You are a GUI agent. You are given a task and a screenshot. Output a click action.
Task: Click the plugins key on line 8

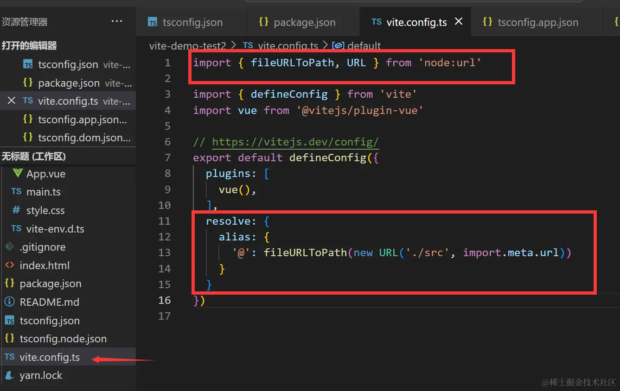pyautogui.click(x=228, y=173)
